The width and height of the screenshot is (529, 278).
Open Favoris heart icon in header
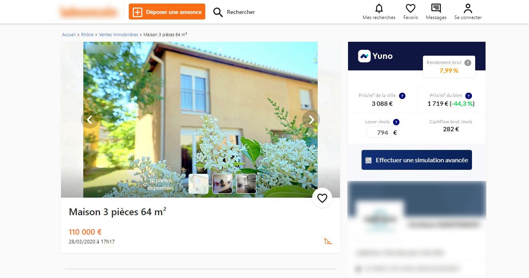(411, 8)
